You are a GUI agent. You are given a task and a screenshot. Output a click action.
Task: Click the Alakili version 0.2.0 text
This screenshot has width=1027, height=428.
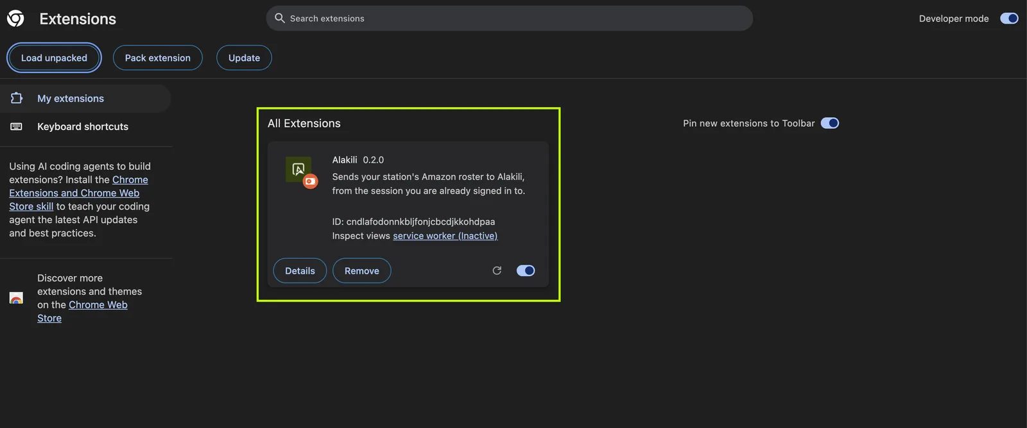(x=374, y=160)
